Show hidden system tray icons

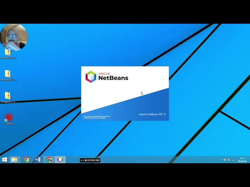point(220,160)
